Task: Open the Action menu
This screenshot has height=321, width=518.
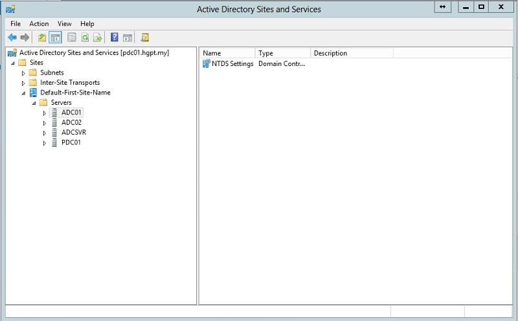Action: click(x=39, y=23)
